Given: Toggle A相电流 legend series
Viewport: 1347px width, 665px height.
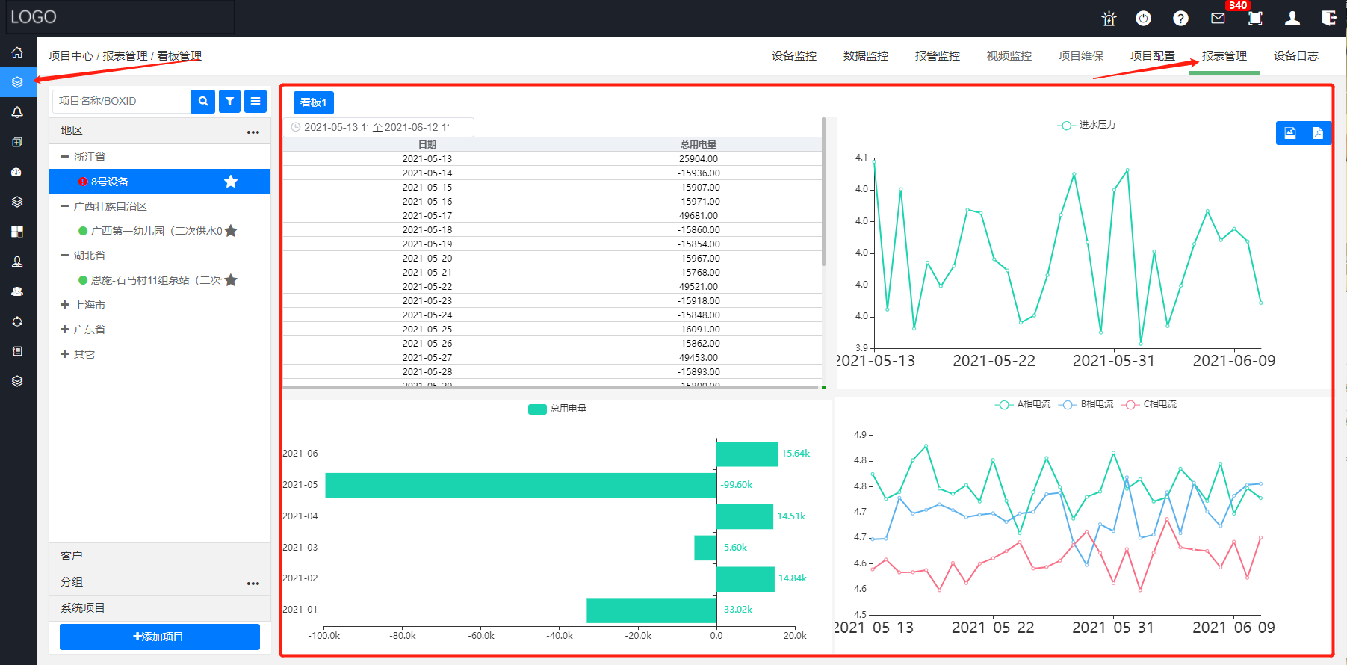Looking at the screenshot, I should (1023, 404).
